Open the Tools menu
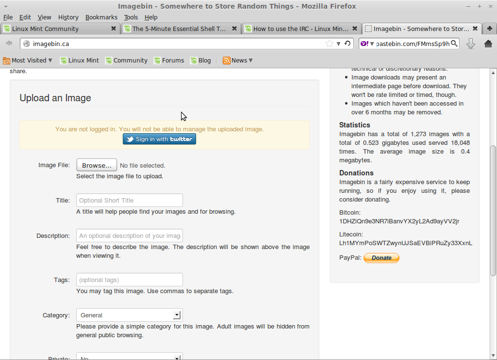 [131, 17]
